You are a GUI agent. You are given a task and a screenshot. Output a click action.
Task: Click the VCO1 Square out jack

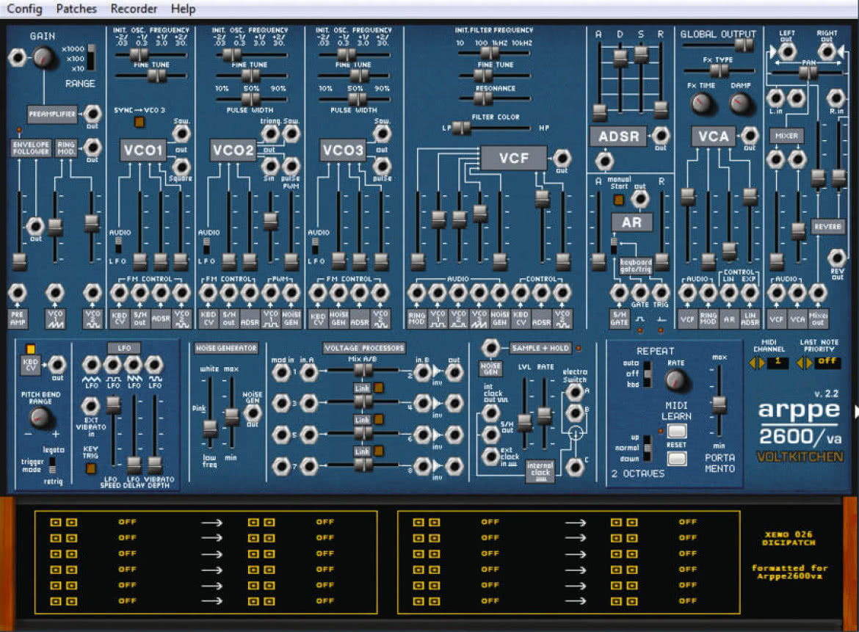(x=181, y=166)
